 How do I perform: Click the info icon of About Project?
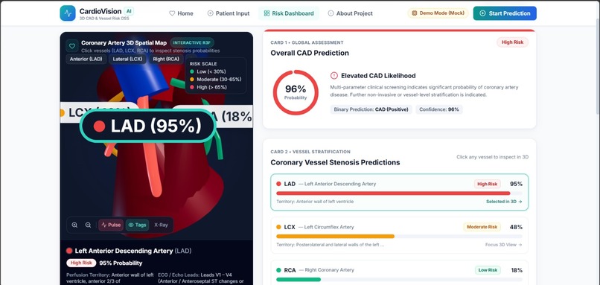[331, 13]
